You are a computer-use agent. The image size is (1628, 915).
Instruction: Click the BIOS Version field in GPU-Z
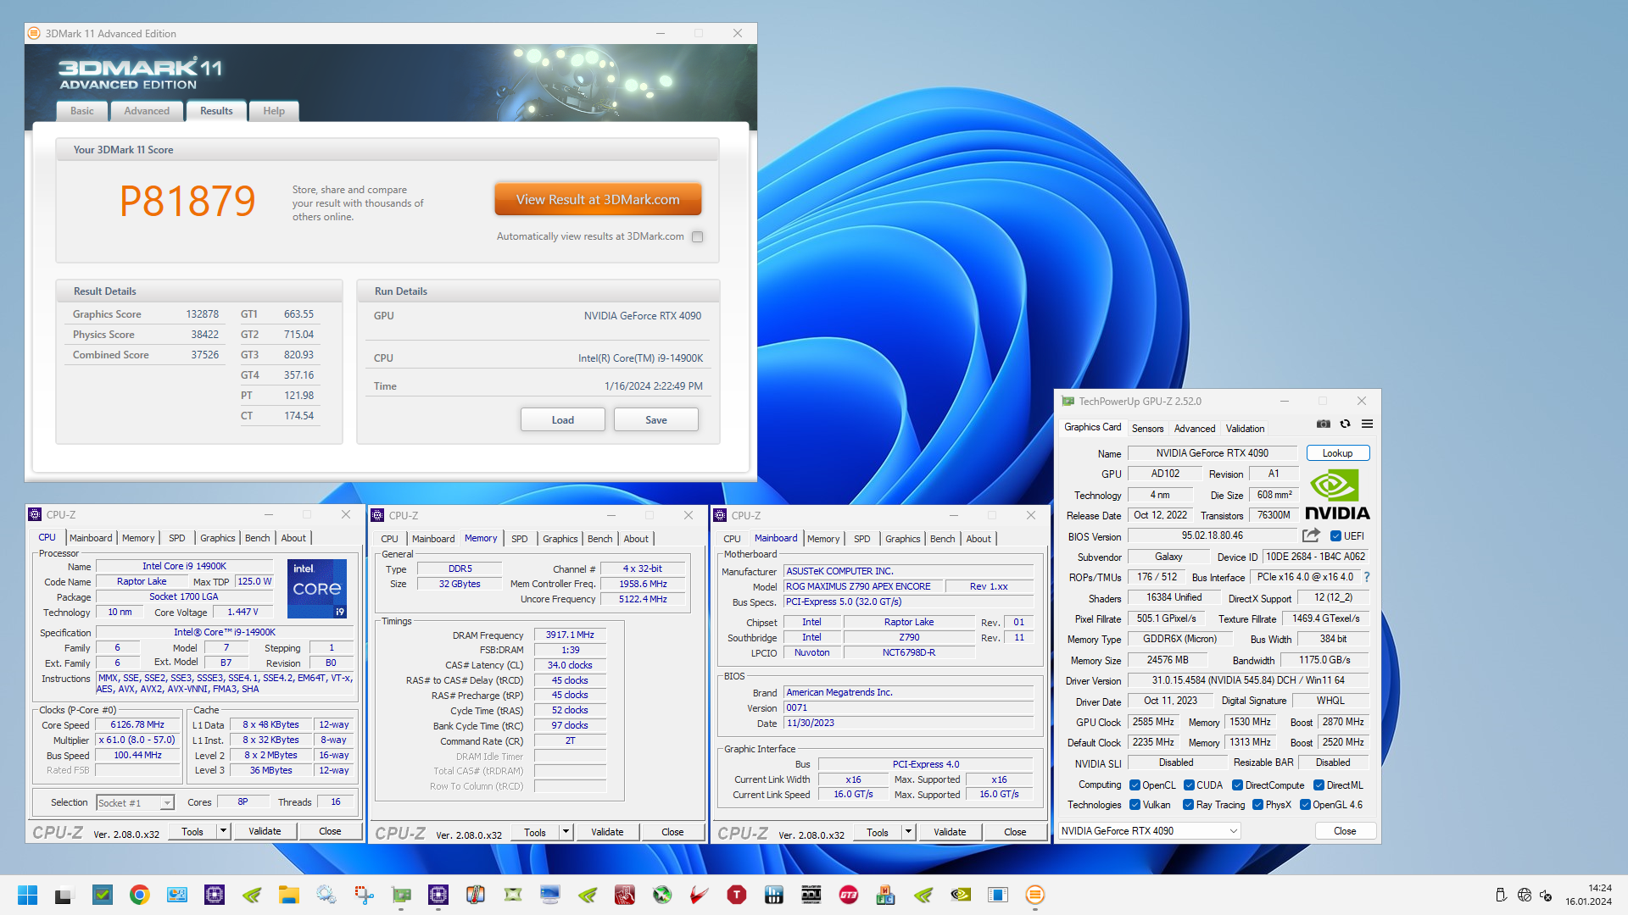(x=1213, y=535)
